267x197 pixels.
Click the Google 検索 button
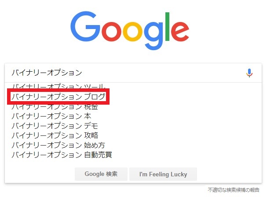[x=101, y=174]
